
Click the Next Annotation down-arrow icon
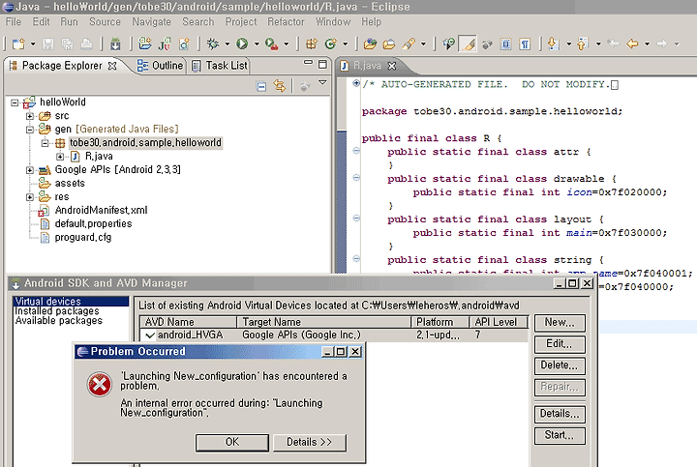(x=553, y=44)
